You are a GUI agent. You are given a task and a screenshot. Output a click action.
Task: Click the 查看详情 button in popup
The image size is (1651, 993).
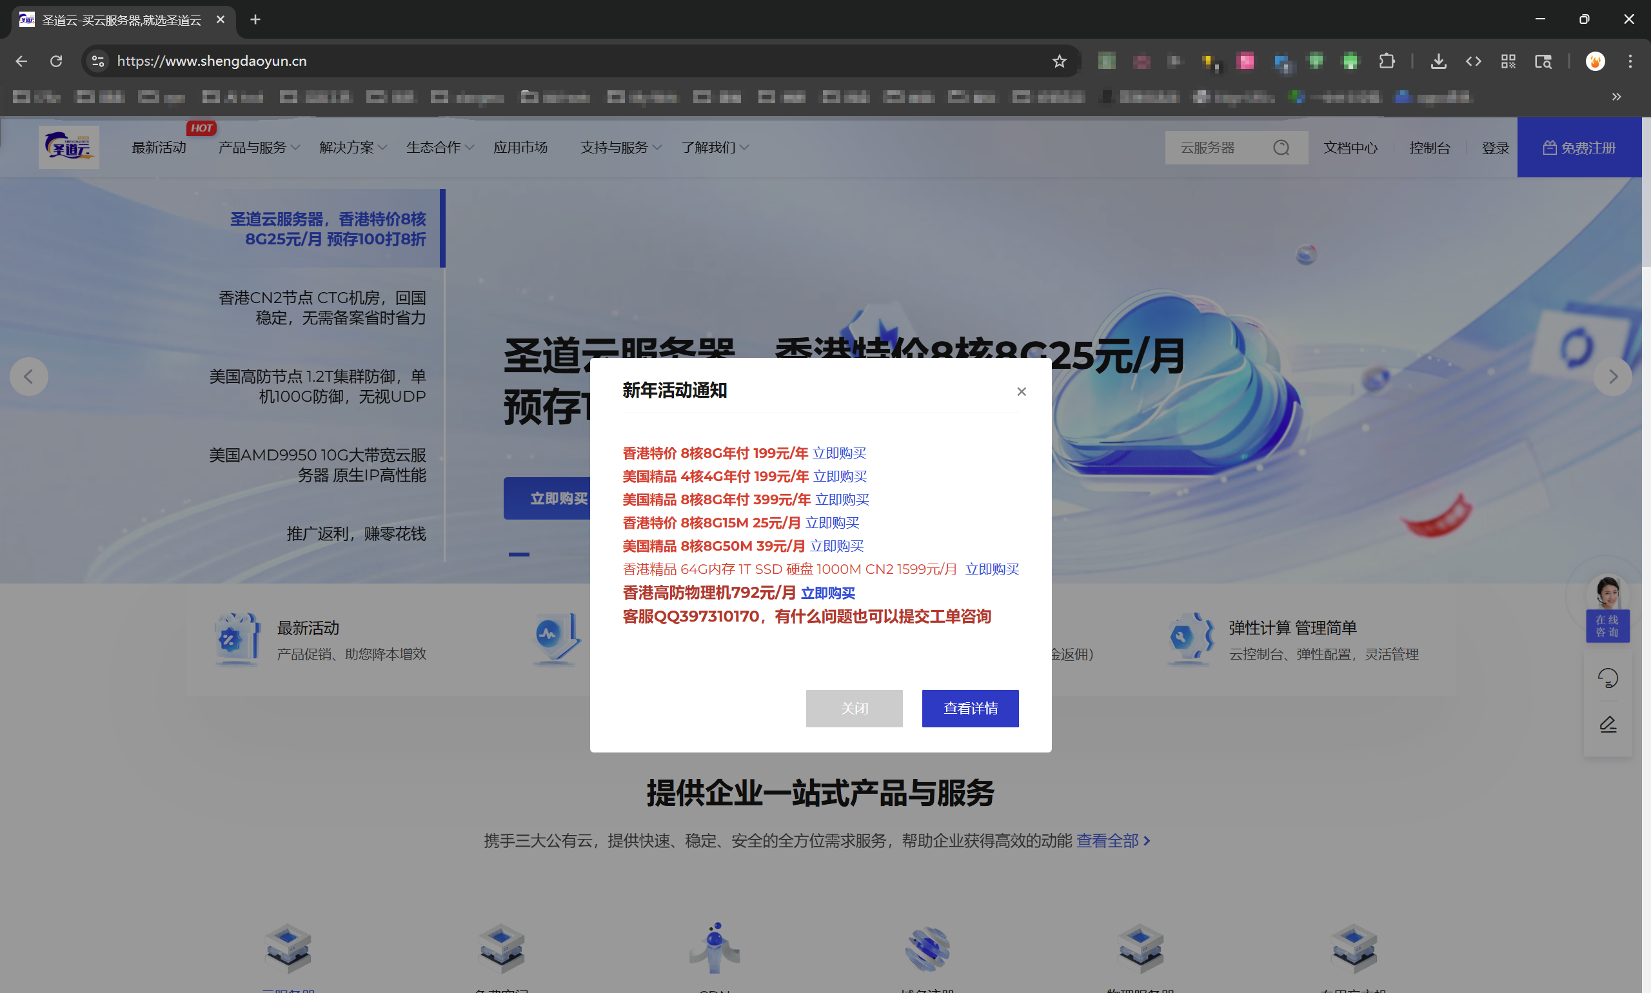pos(970,708)
